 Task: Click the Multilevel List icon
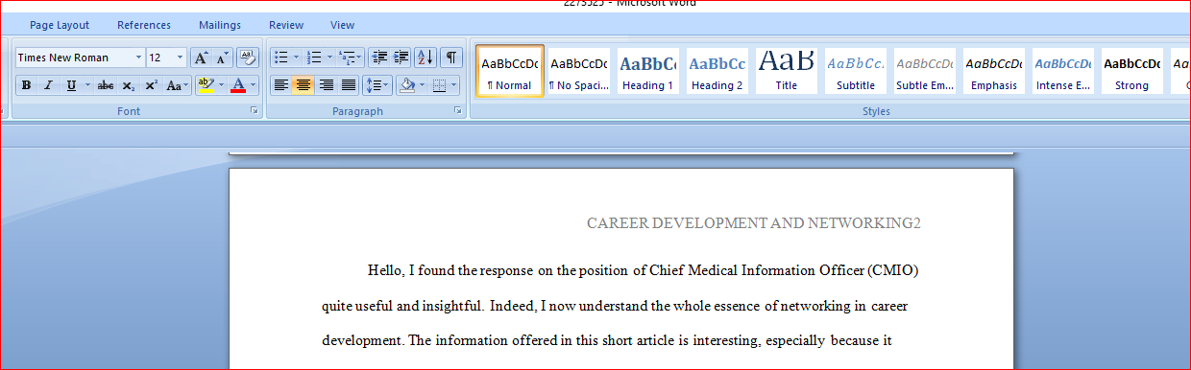pyautogui.click(x=350, y=58)
